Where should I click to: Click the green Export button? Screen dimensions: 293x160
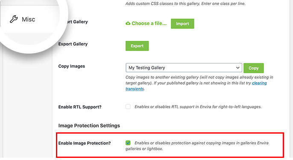(x=137, y=46)
